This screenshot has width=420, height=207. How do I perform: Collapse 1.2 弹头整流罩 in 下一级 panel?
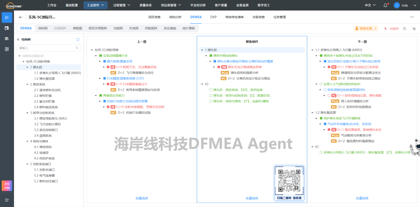(313, 112)
